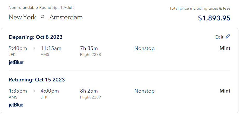Click the pencil icon next to Edit
The image size is (240, 114).
(228, 37)
